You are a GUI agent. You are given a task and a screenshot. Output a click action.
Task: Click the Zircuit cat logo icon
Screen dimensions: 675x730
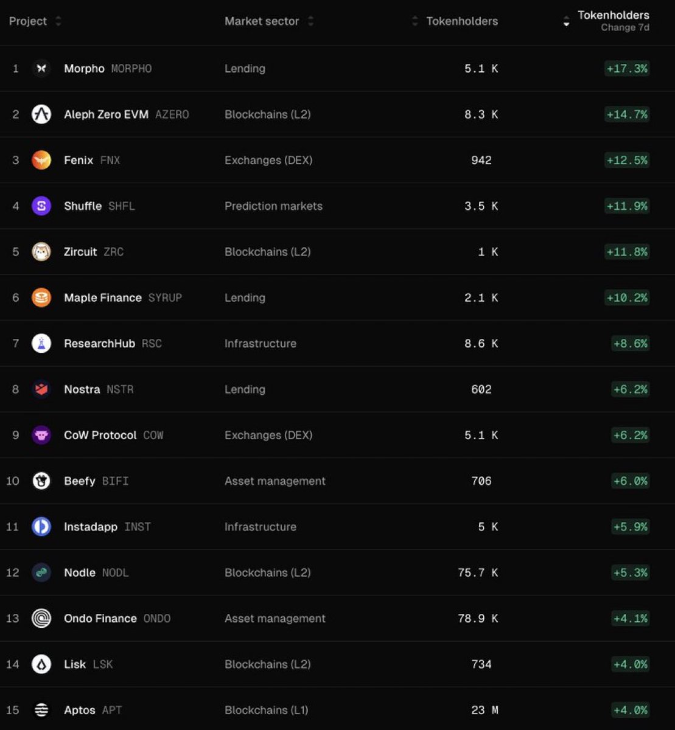(41, 252)
